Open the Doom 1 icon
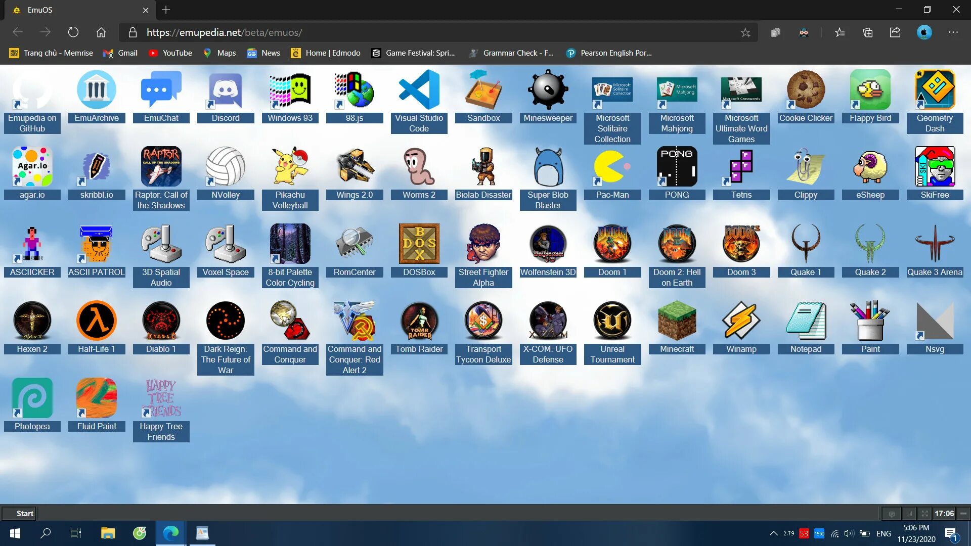Image resolution: width=971 pixels, height=546 pixels. [x=612, y=250]
